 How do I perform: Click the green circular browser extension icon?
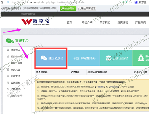tap(124, 2)
